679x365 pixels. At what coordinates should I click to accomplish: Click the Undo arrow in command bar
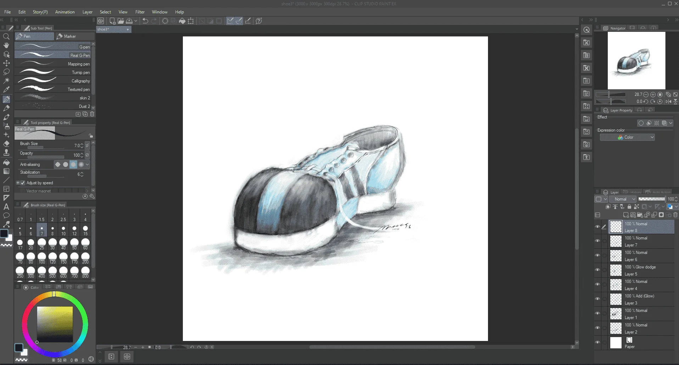[145, 21]
